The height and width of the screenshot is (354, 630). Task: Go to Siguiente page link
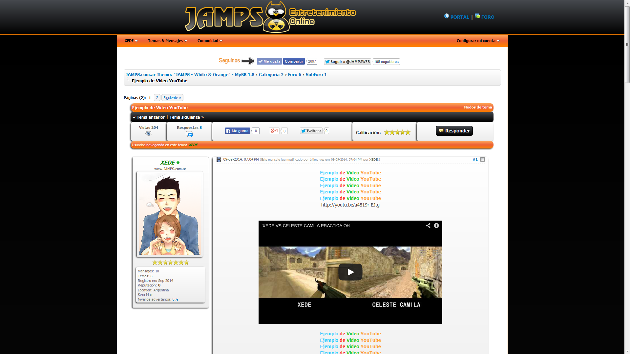[x=172, y=98]
